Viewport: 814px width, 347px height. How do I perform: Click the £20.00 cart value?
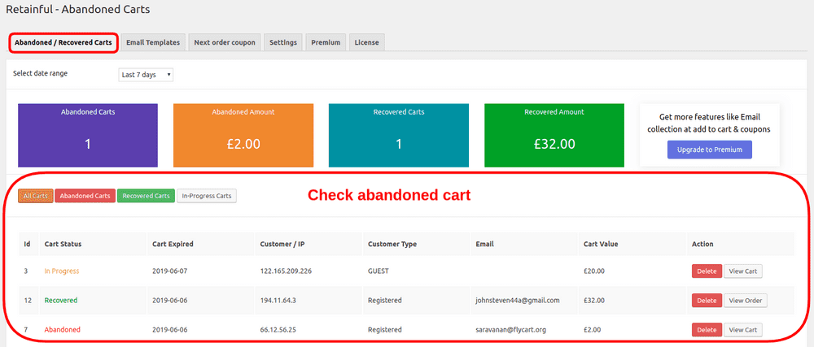click(594, 271)
